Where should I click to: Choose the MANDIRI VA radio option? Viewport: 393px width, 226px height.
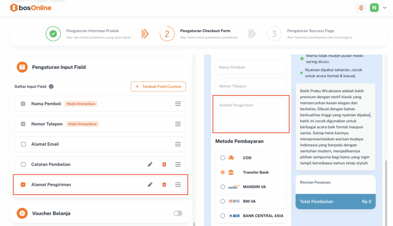point(223,187)
